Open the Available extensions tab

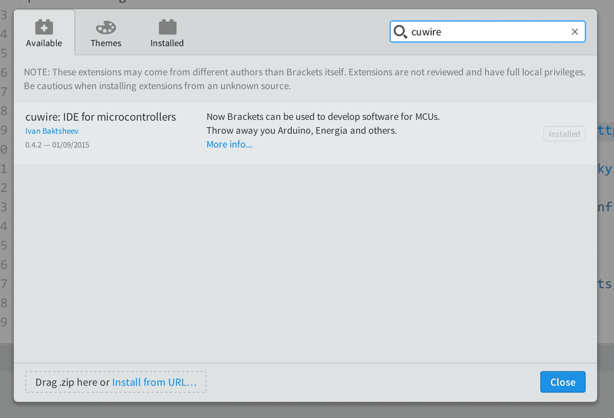click(x=44, y=33)
